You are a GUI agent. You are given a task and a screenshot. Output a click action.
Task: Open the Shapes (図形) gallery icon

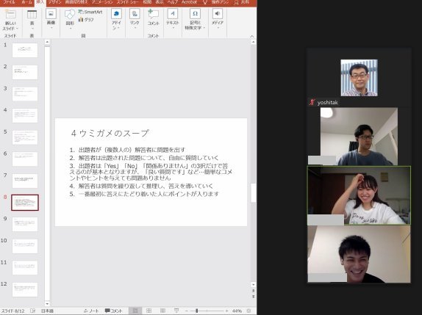[x=70, y=14]
